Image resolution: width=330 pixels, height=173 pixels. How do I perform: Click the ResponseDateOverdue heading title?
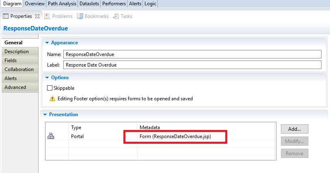(36, 28)
